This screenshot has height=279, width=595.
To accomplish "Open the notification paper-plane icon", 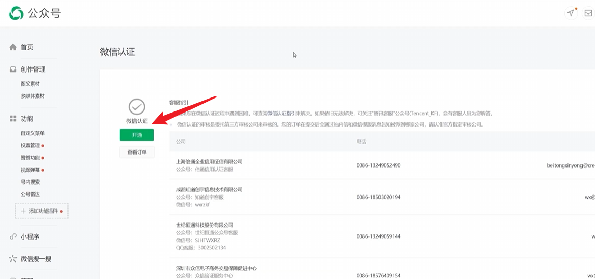I will pos(571,13).
